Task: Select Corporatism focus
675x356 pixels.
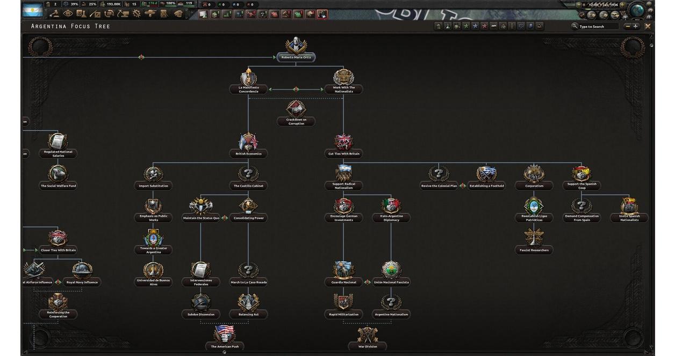Action: pos(534,178)
